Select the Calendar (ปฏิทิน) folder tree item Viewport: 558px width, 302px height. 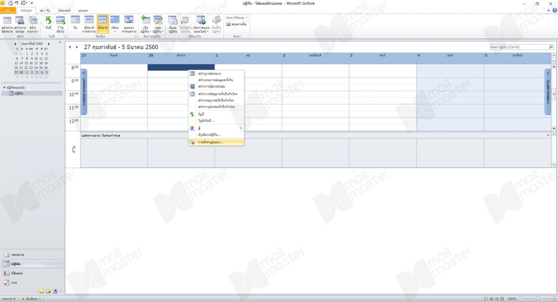click(x=32, y=93)
